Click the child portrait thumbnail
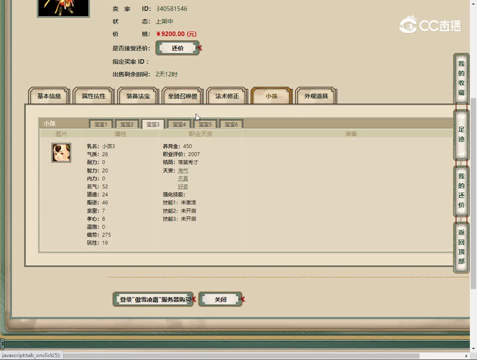This screenshot has width=477, height=360. pos(61,153)
